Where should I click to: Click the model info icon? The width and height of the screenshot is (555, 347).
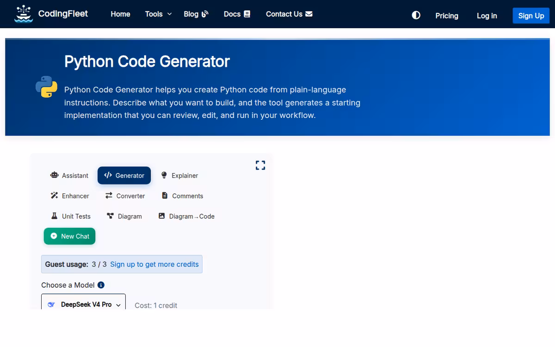tap(101, 285)
